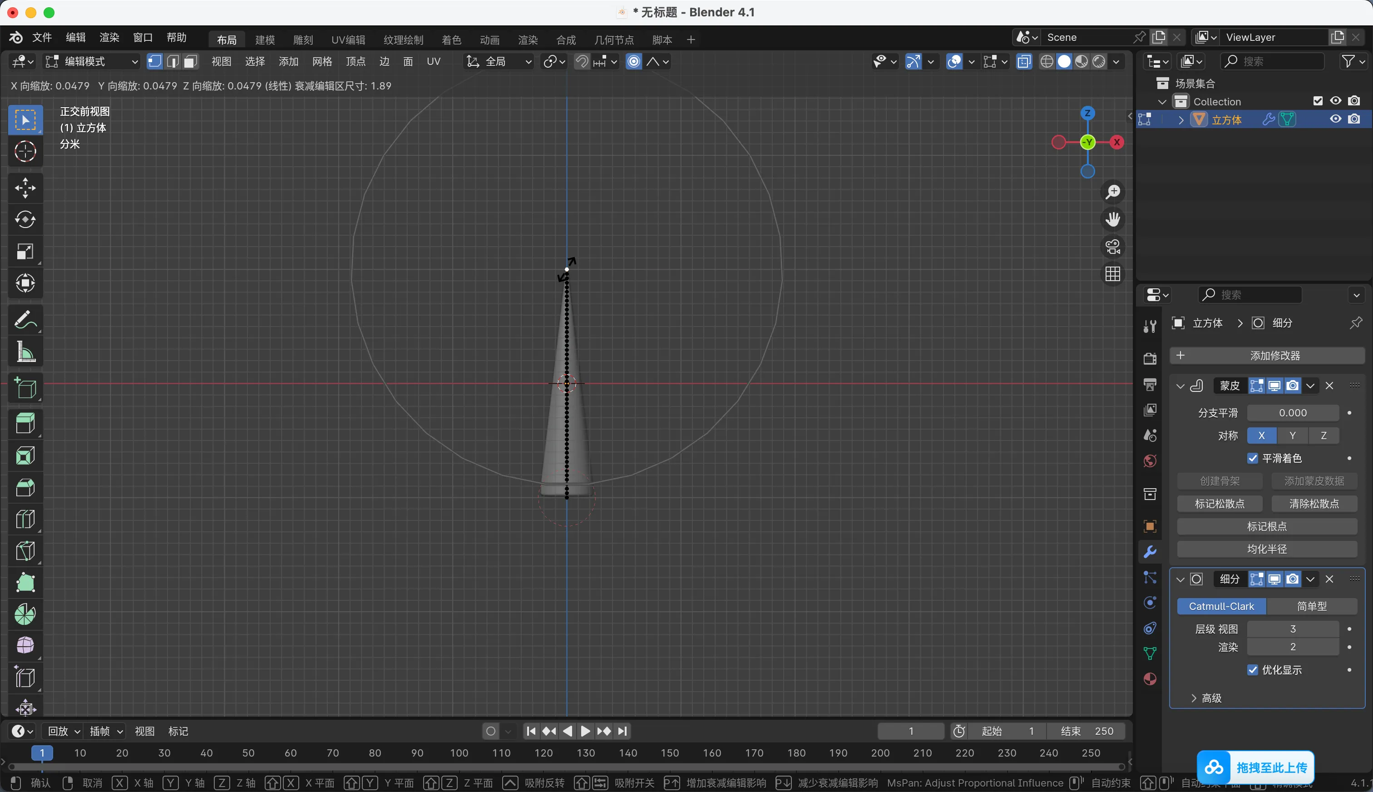Open the 网格 menu
The width and height of the screenshot is (1373, 792).
pos(322,61)
